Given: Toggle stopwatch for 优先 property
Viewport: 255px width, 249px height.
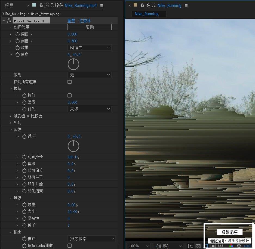Looking at the screenshot, I should coord(24,109).
